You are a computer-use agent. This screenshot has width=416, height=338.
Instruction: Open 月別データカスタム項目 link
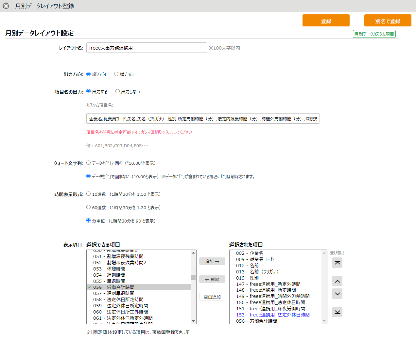[x=374, y=34]
